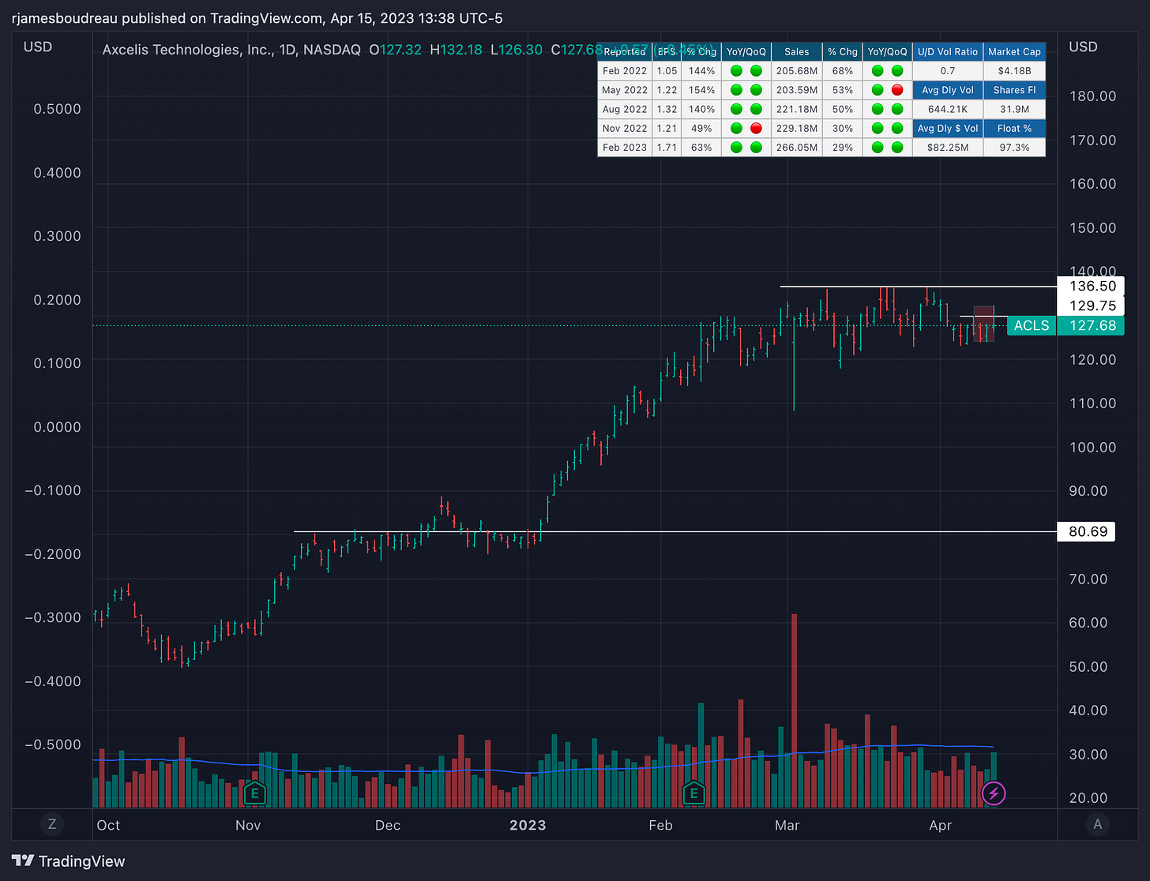This screenshot has width=1150, height=881.
Task: Click the green 127.68 last price label
Action: 1091,325
